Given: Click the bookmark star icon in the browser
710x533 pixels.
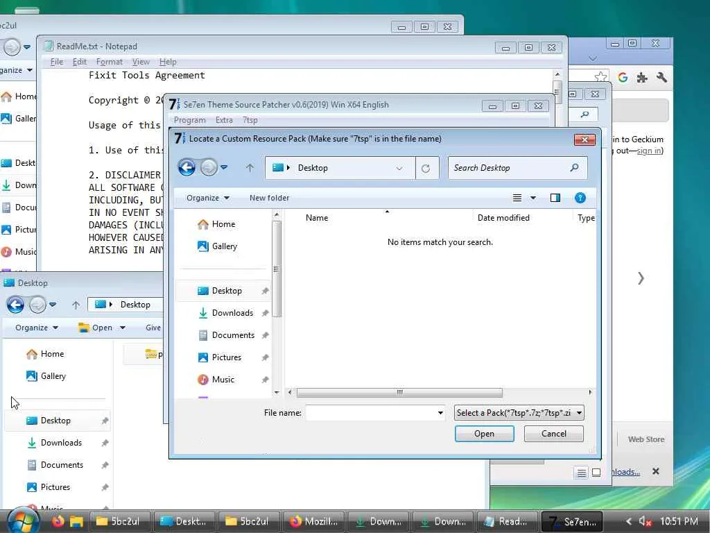Looking at the screenshot, I should [x=600, y=76].
